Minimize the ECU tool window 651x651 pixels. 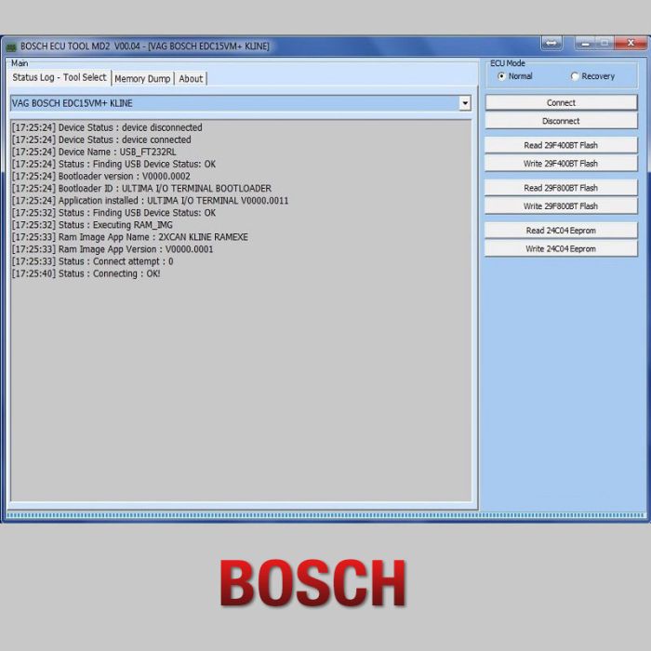585,43
